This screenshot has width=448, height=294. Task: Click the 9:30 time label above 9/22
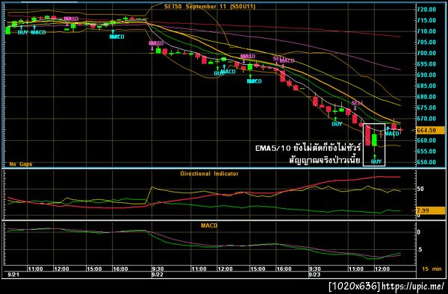tap(158, 269)
